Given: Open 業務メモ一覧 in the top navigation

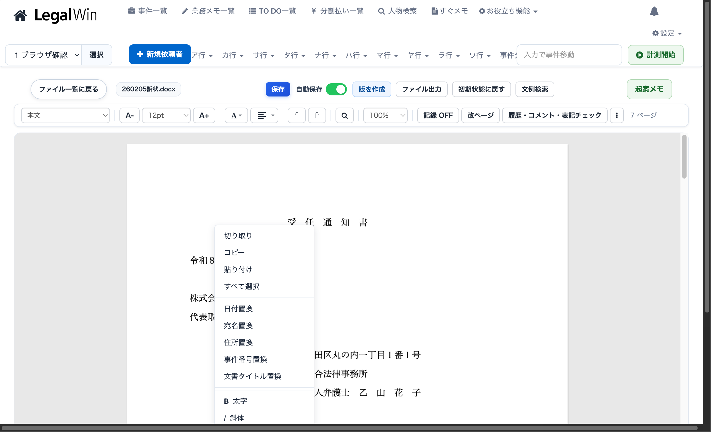Looking at the screenshot, I should (x=208, y=11).
